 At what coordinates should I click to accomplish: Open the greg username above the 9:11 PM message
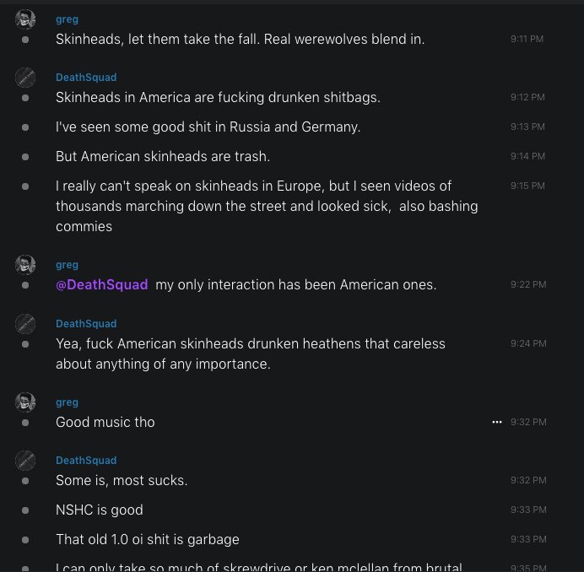67,19
